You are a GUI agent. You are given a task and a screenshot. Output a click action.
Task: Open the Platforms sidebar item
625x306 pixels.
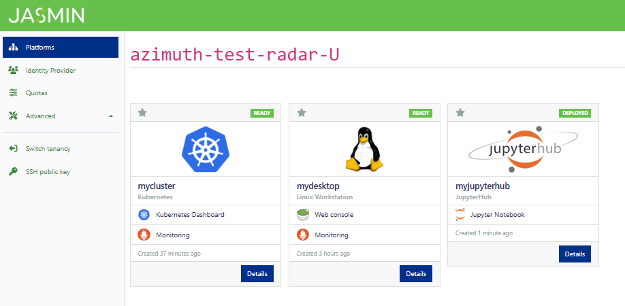coord(61,48)
